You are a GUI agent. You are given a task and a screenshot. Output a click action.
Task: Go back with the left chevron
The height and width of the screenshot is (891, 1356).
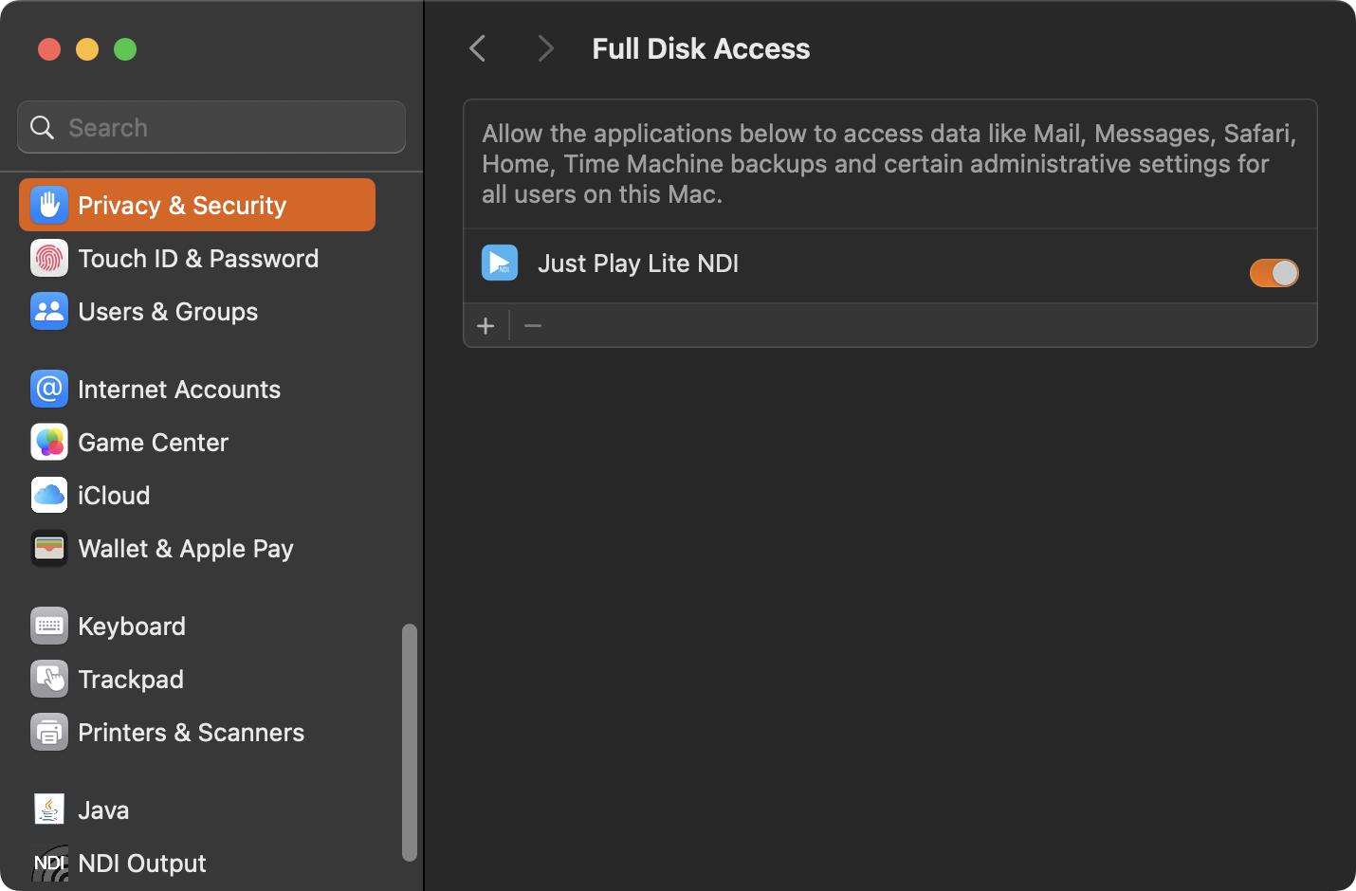[478, 48]
